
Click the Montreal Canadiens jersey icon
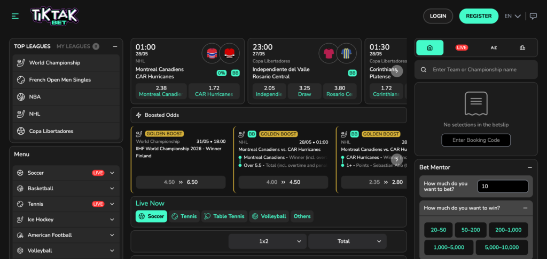[x=212, y=53]
